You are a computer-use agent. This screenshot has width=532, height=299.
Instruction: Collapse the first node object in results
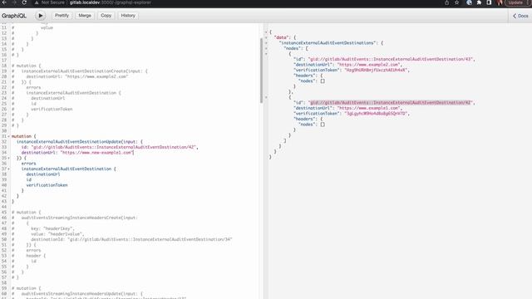click(x=266, y=53)
